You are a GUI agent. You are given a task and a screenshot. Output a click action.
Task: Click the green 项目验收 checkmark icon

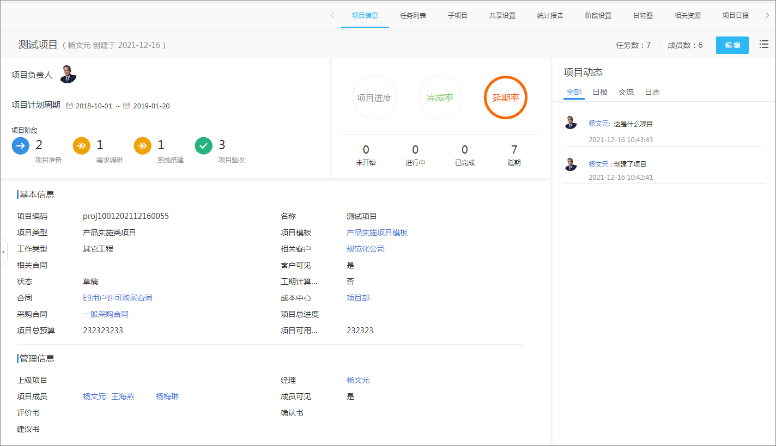(x=203, y=146)
